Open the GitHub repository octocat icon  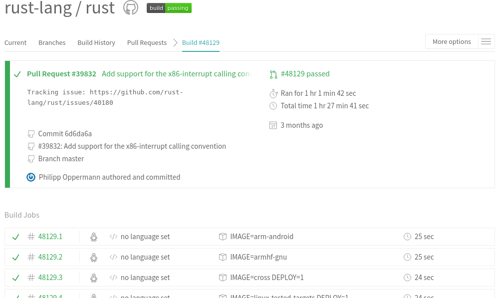click(131, 7)
